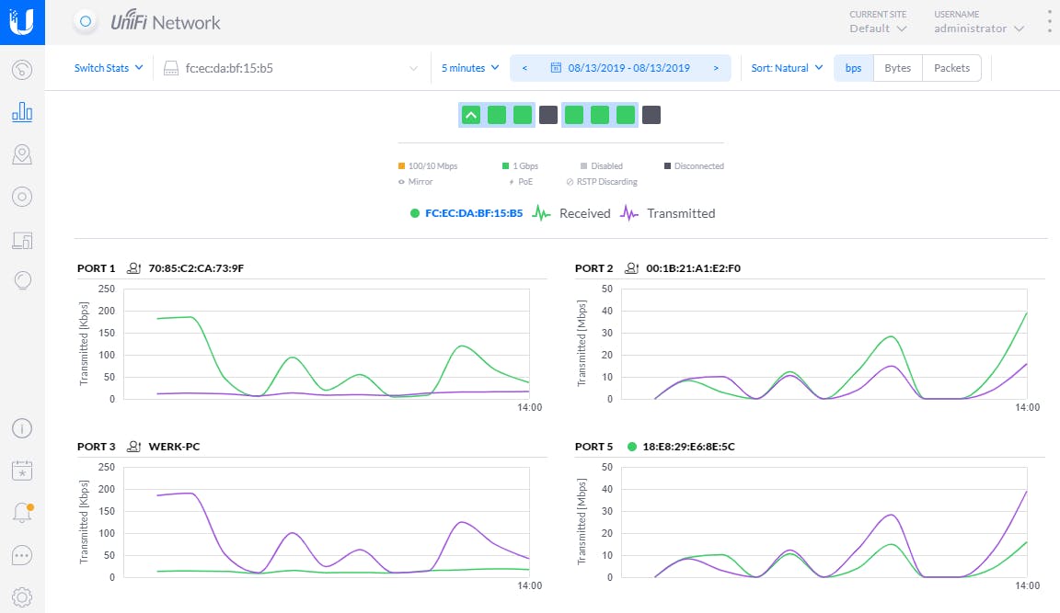Open the administrator username menu

[978, 28]
